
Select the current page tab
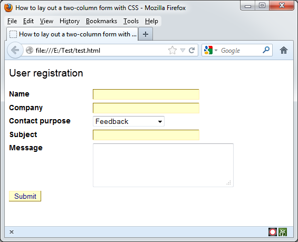coord(72,34)
